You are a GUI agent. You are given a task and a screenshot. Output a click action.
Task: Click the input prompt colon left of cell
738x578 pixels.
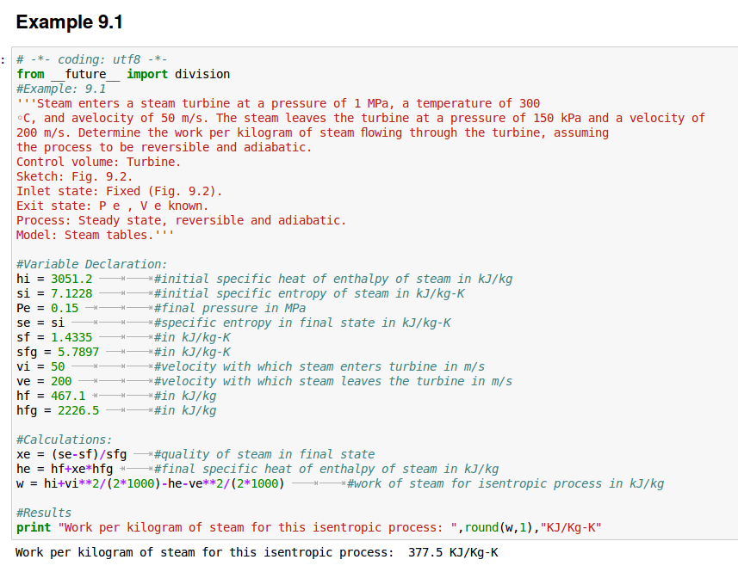click(x=3, y=60)
